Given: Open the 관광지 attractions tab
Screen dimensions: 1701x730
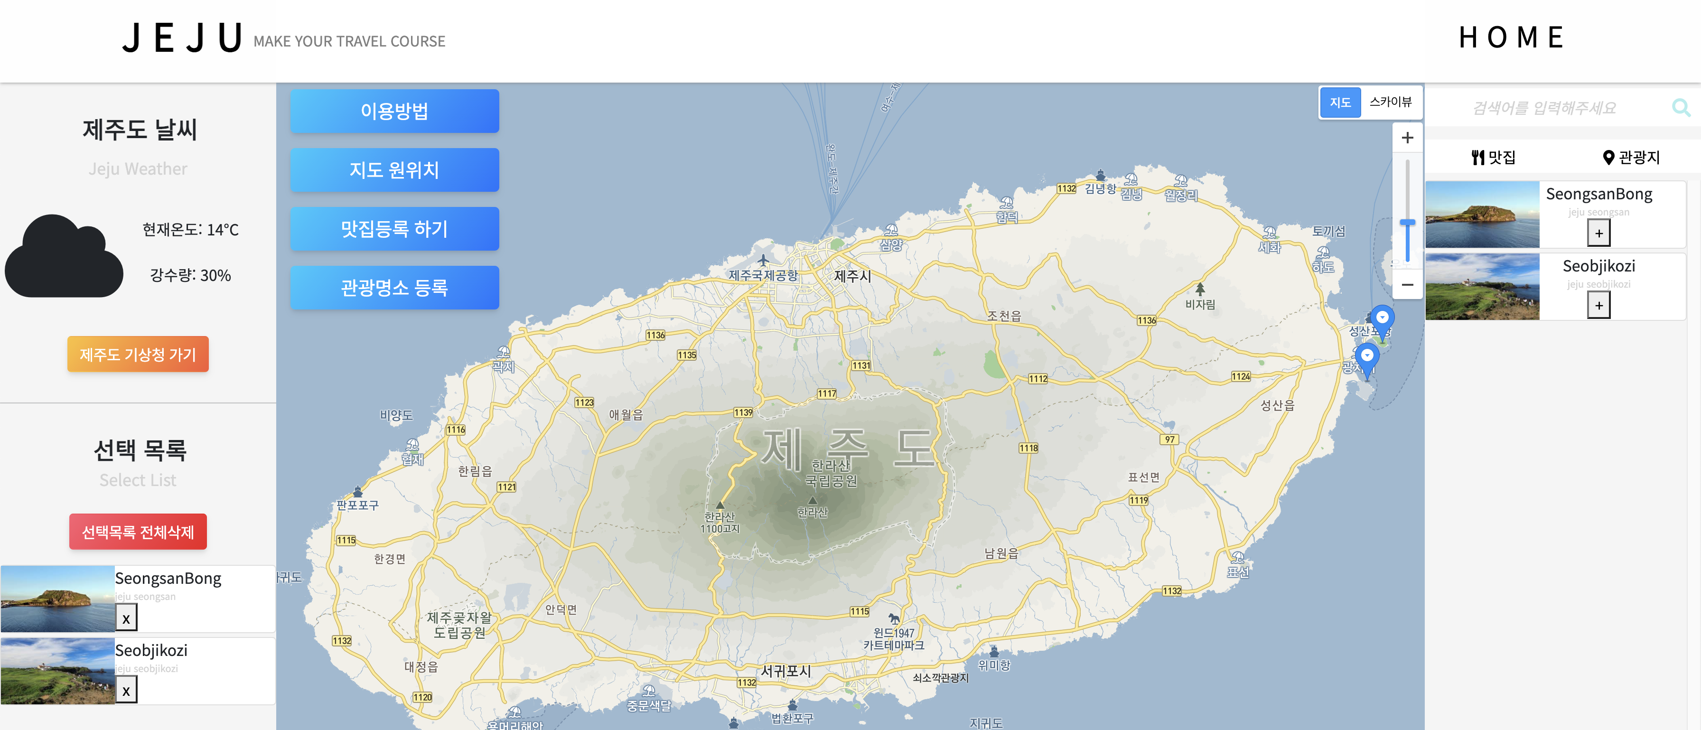Looking at the screenshot, I should point(1631,157).
